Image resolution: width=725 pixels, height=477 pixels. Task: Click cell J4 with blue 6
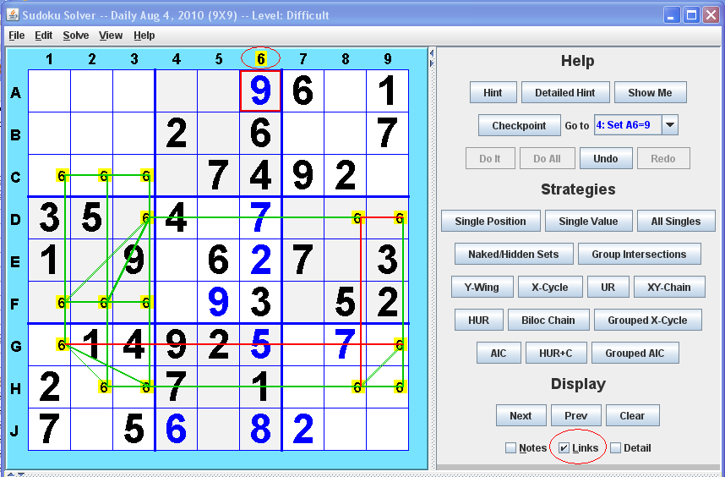[176, 429]
